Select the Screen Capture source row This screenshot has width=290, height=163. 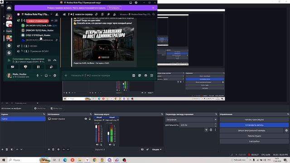[69, 119]
